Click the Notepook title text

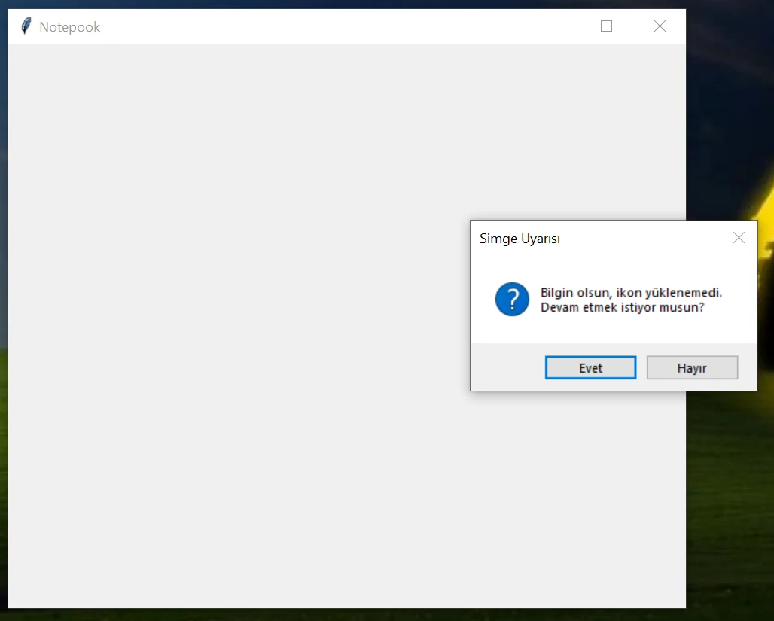tap(69, 27)
